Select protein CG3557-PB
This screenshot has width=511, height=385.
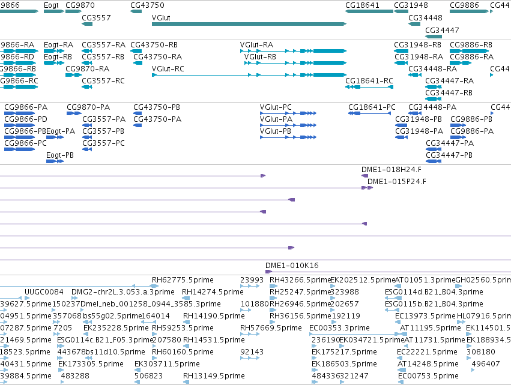point(87,137)
